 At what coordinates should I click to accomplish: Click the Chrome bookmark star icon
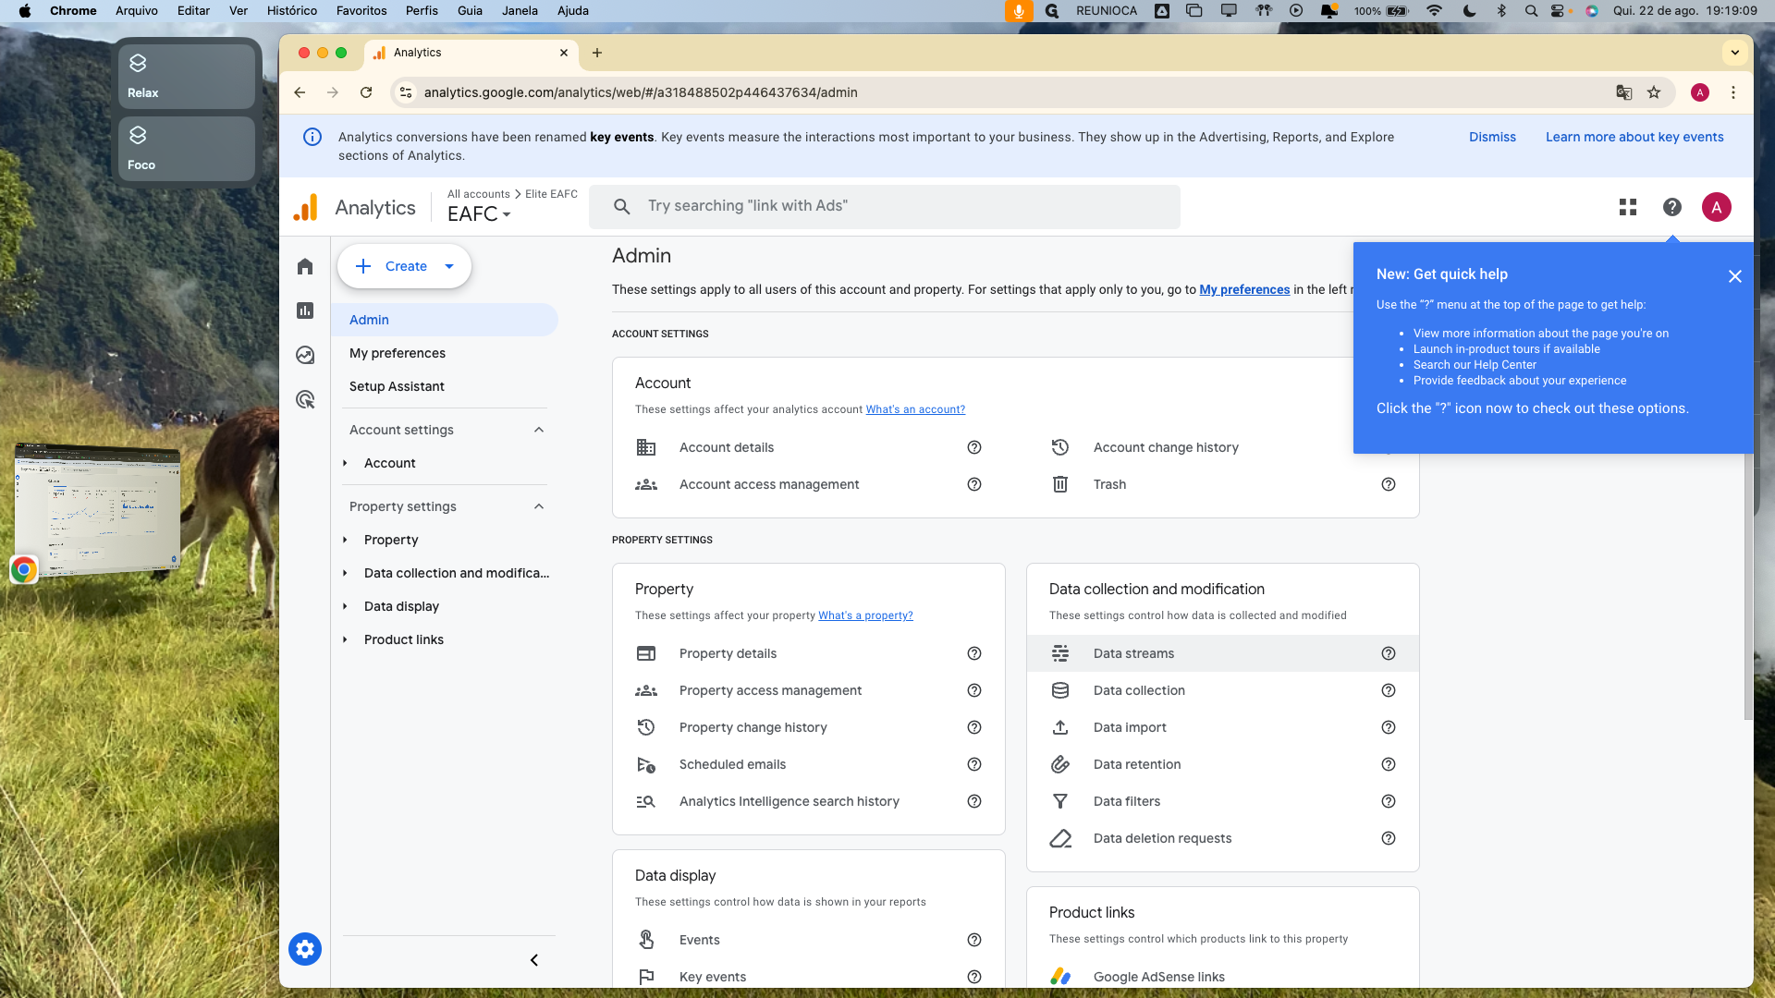click(x=1654, y=92)
